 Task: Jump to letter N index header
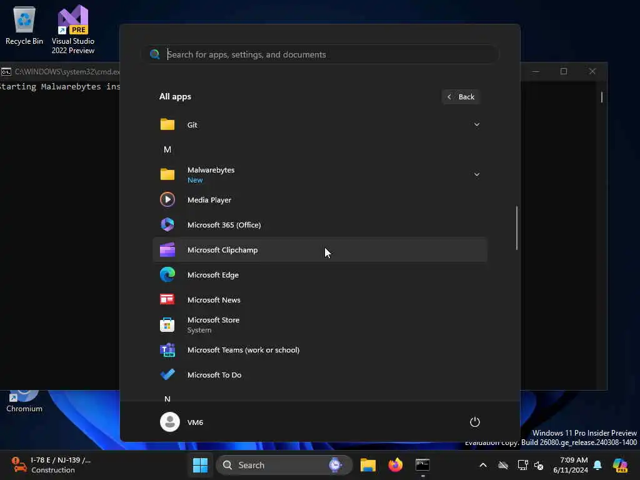pos(167,399)
